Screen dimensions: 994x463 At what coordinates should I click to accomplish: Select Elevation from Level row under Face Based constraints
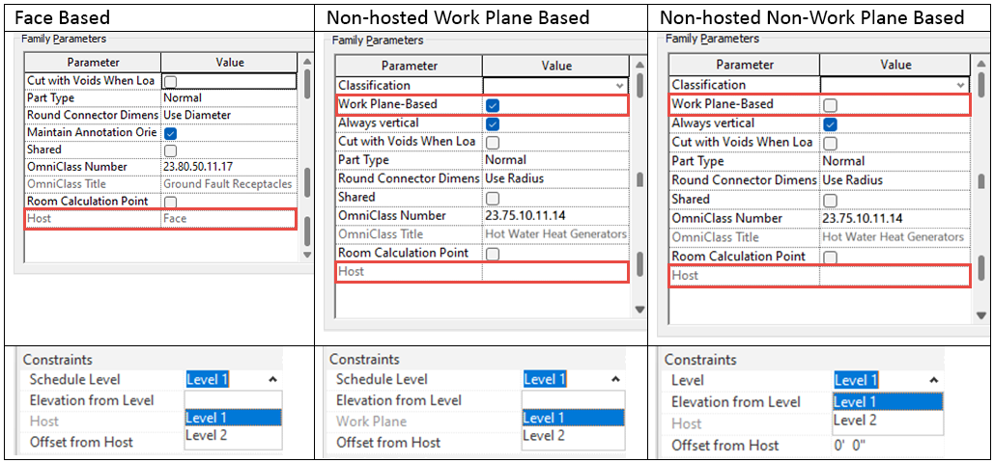click(153, 400)
